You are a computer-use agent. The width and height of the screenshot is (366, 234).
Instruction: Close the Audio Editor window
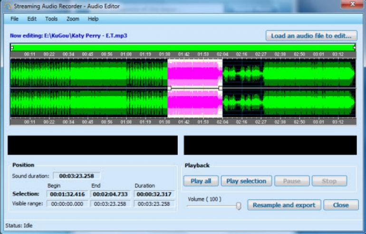[352, 4]
